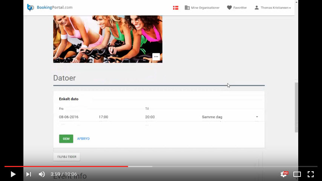This screenshot has height=181, width=322.
Task: Click the AFBRYD cancel link
Action: pyautogui.click(x=83, y=139)
